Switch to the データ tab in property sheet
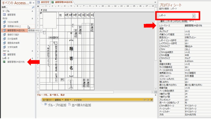 pyautogui.click(x=170, y=21)
